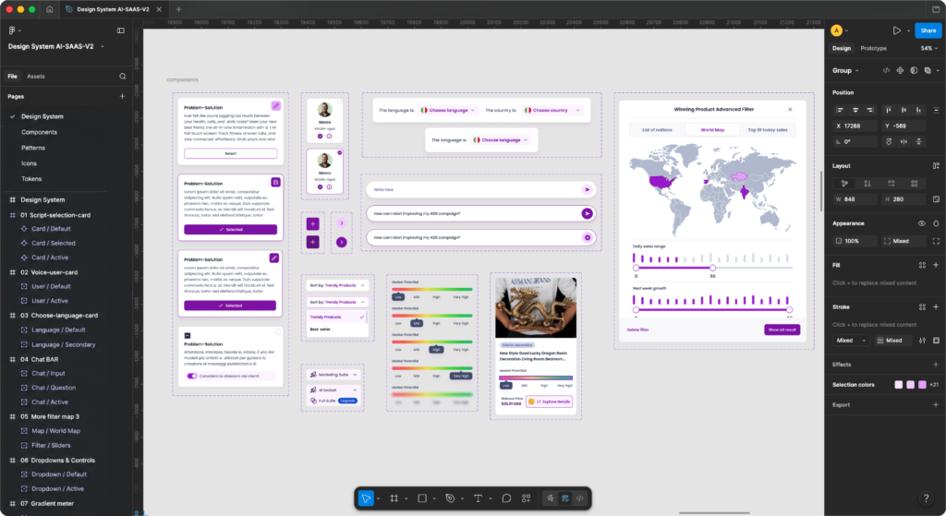This screenshot has height=516, width=946.
Task: Activate the Comment tool
Action: (x=507, y=498)
